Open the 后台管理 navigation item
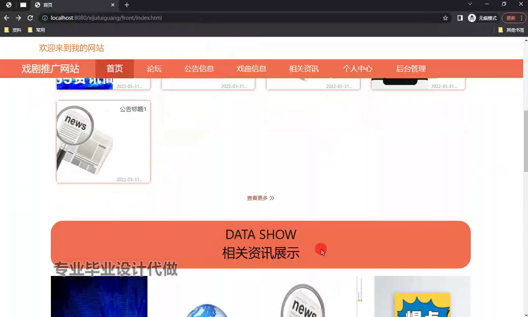 click(411, 69)
